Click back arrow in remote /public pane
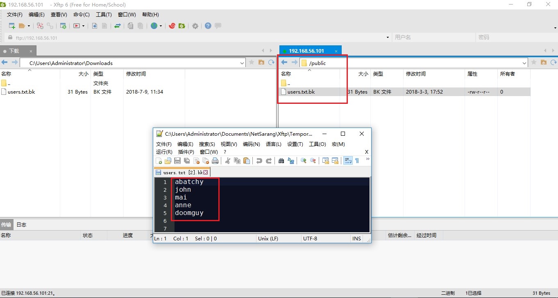This screenshot has width=558, height=298. point(284,63)
